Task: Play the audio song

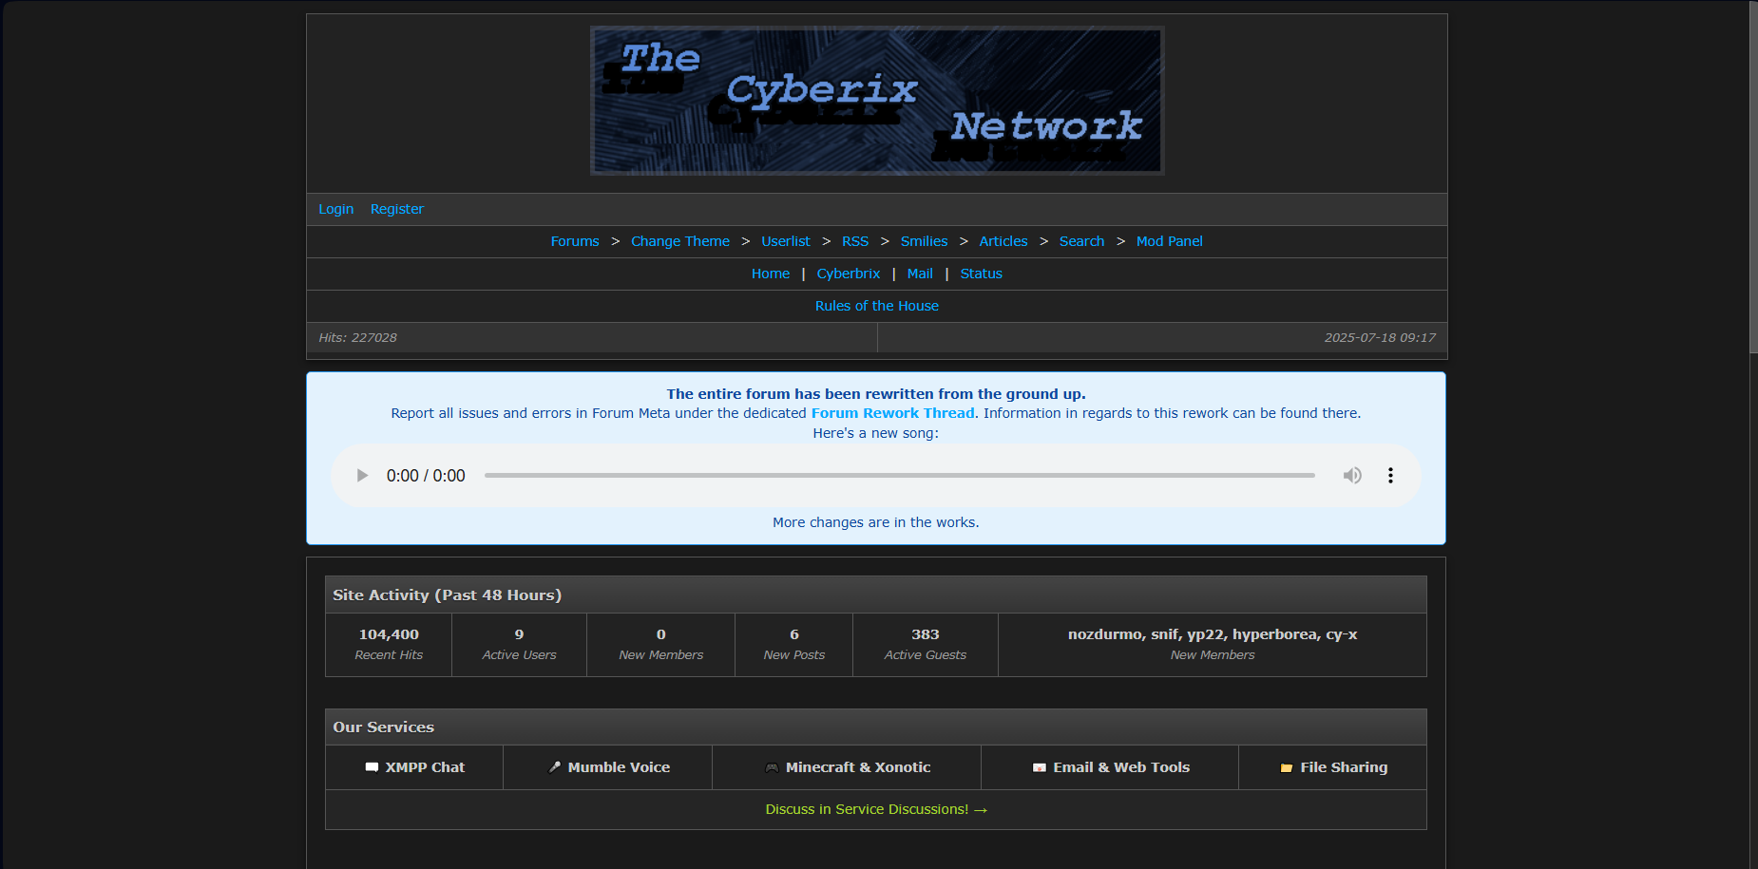Action: click(362, 476)
